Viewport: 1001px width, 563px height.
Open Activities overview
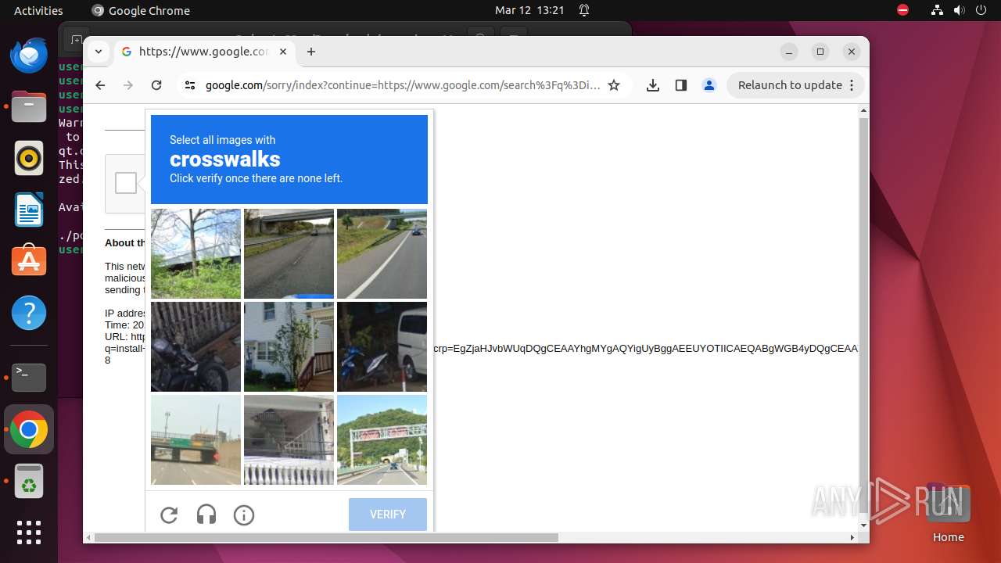pyautogui.click(x=38, y=10)
